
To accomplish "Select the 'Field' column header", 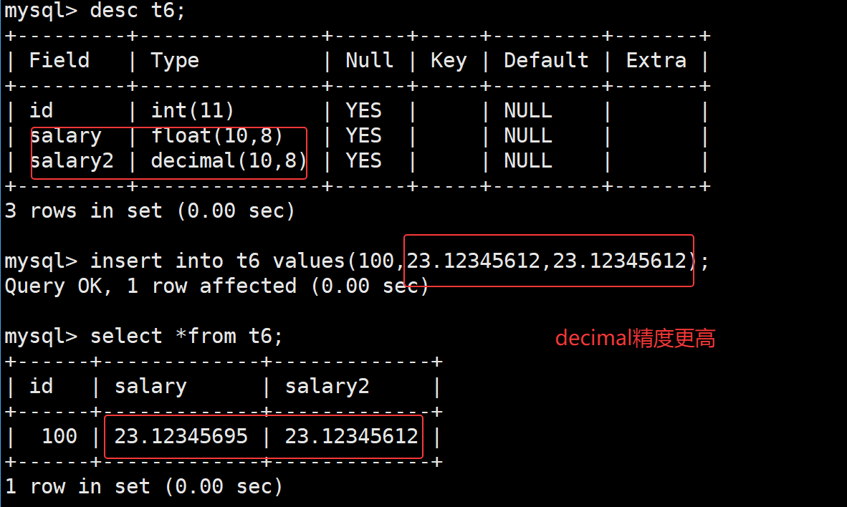I will point(59,60).
